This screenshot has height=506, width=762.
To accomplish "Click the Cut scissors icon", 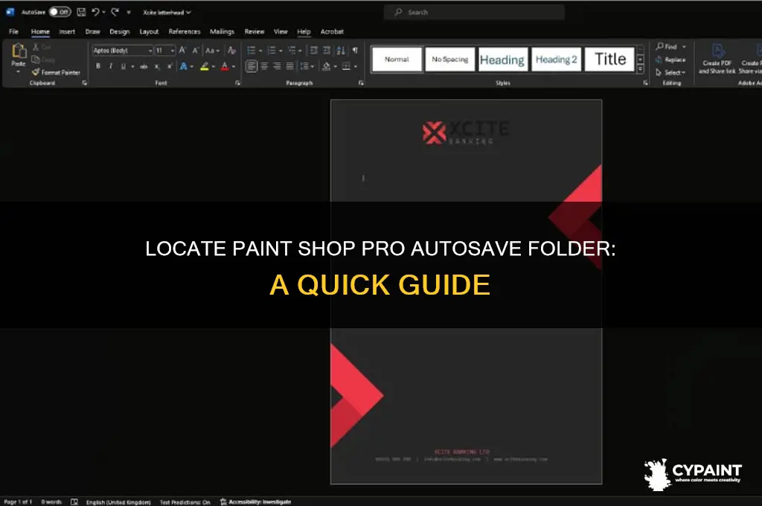I will (x=36, y=47).
